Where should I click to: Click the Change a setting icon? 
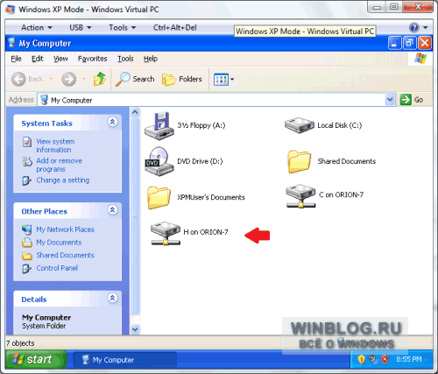pos(26,180)
